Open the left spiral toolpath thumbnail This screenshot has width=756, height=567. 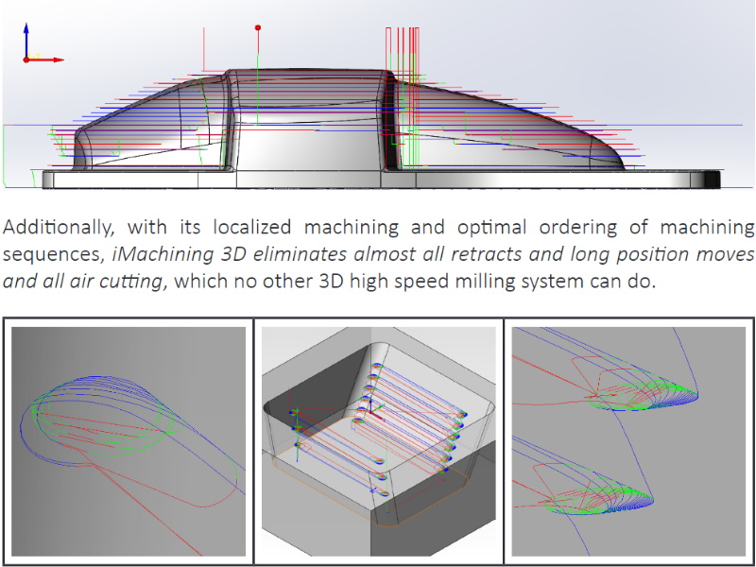(x=128, y=441)
